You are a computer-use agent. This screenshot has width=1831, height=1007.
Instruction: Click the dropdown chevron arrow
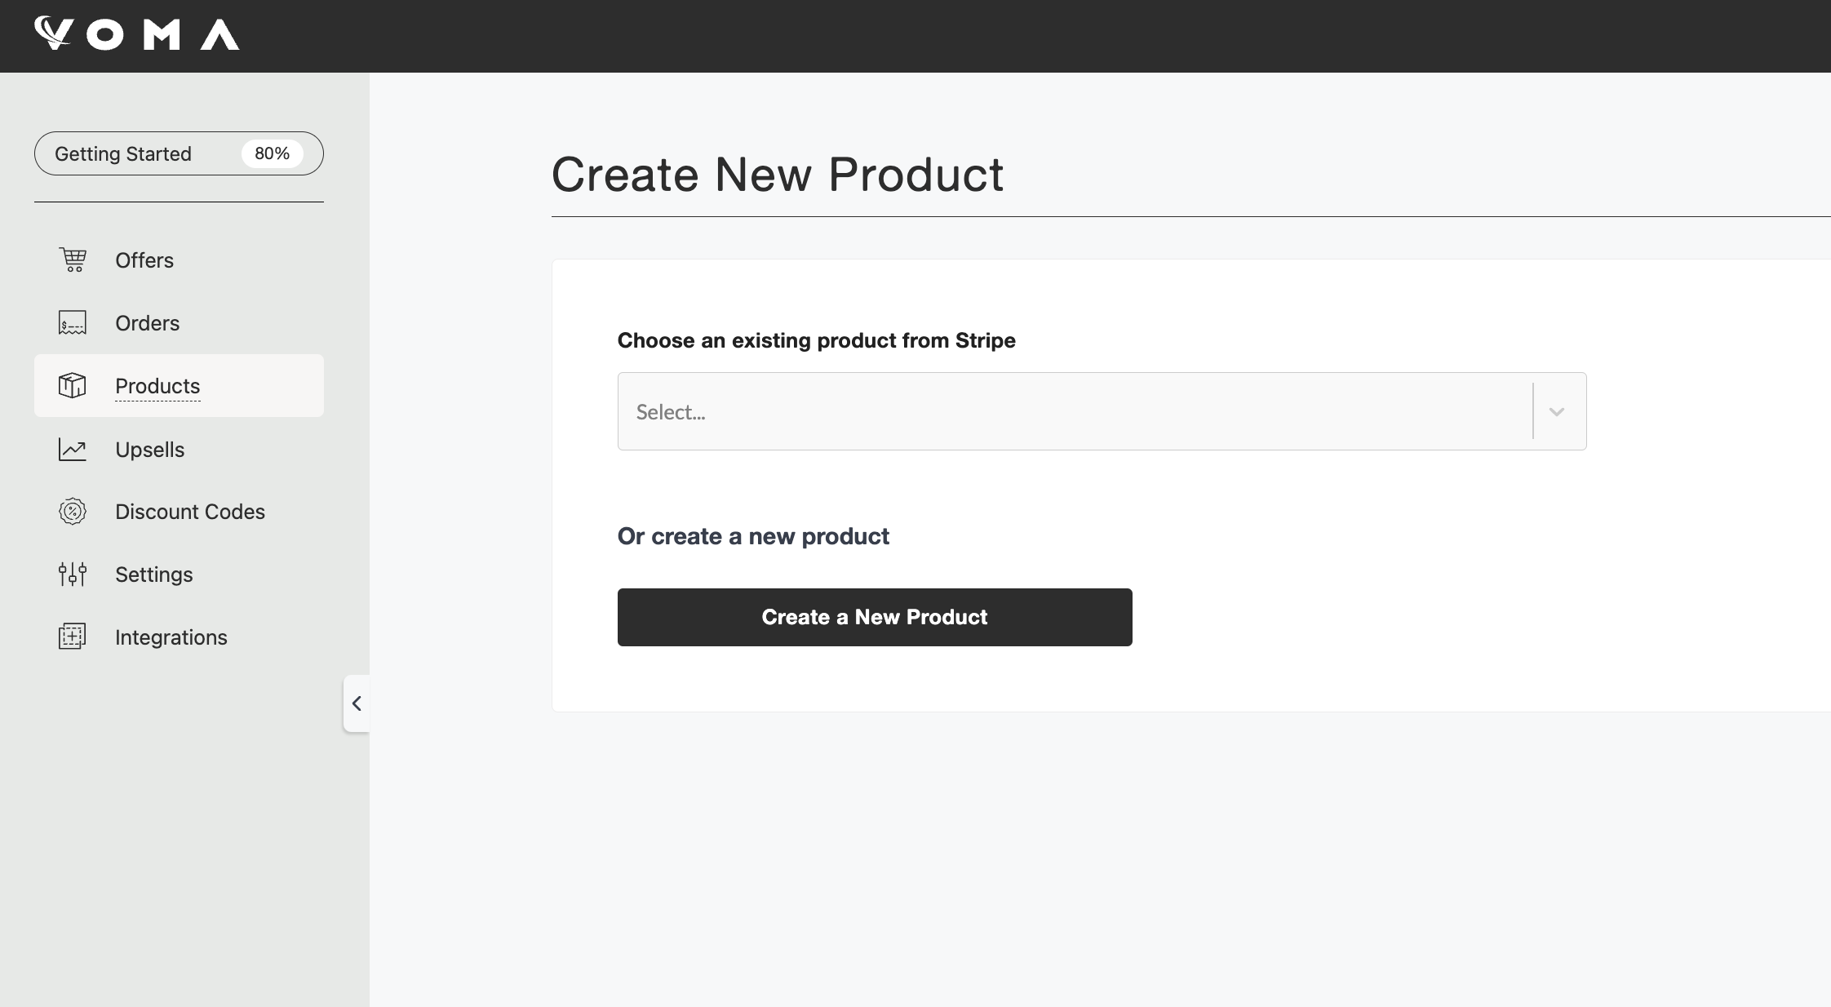[x=1557, y=412]
